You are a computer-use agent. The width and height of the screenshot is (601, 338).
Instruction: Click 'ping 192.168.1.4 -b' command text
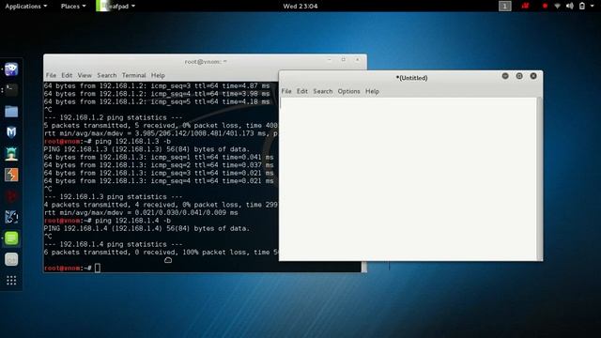[x=133, y=221]
